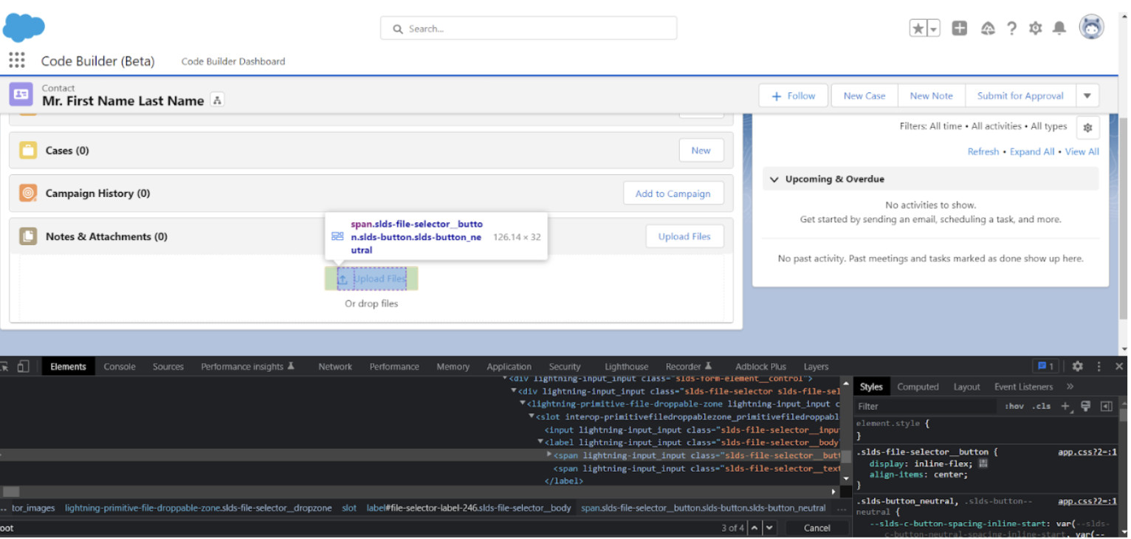Click the Favorites star icon

point(918,29)
